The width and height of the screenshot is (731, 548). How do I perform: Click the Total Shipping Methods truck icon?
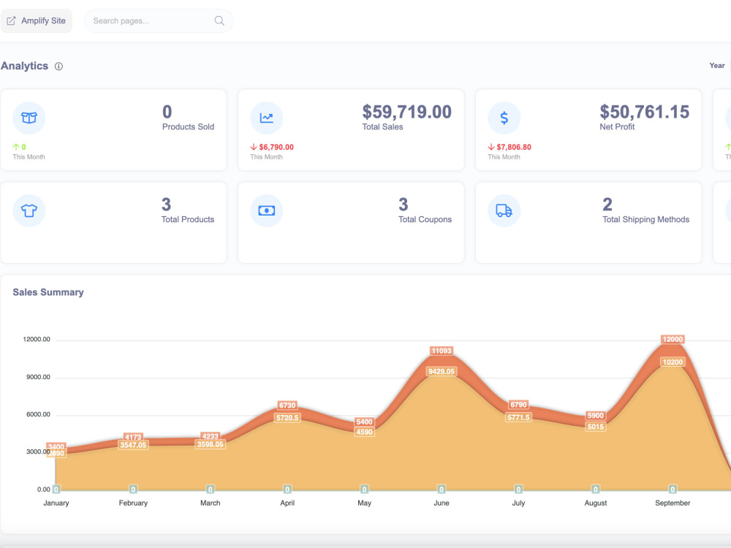point(504,210)
